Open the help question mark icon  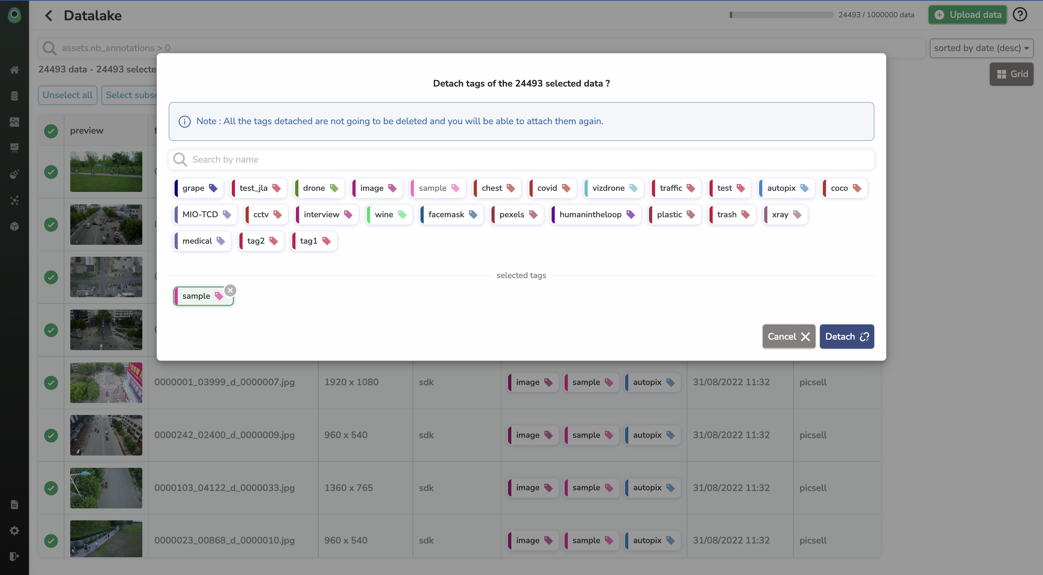(1020, 14)
